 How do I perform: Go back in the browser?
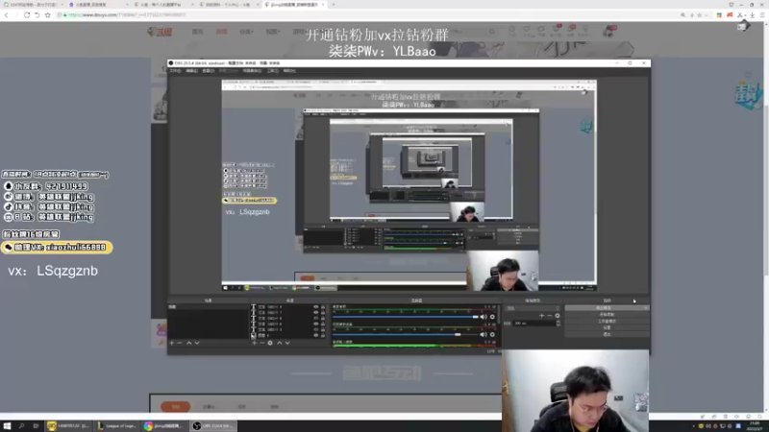[7, 14]
